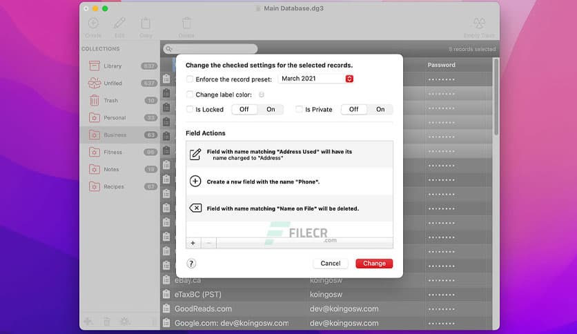Check the Change label color option
This screenshot has height=334, width=577.
click(190, 95)
